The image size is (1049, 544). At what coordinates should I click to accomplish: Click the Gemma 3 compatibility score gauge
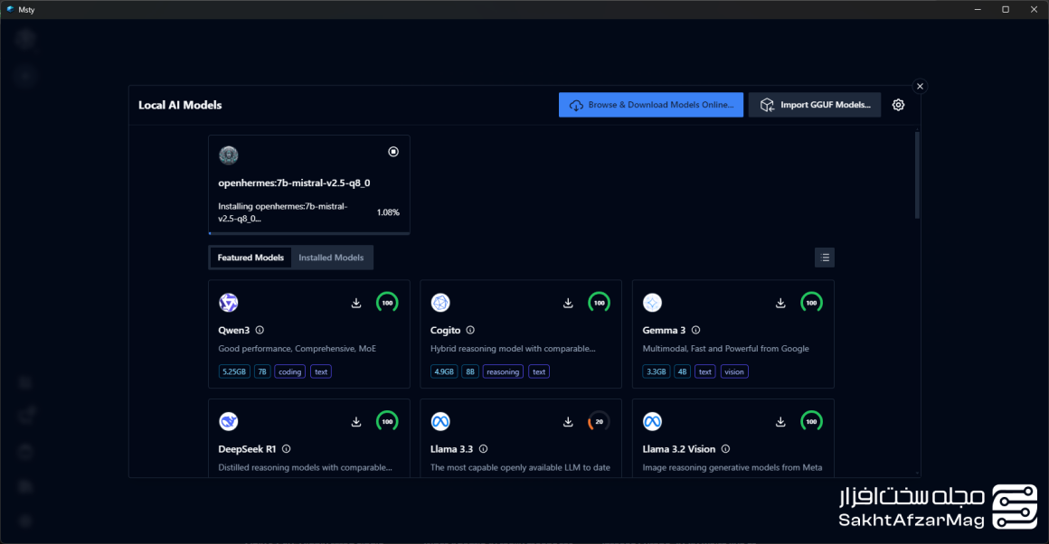click(x=811, y=303)
